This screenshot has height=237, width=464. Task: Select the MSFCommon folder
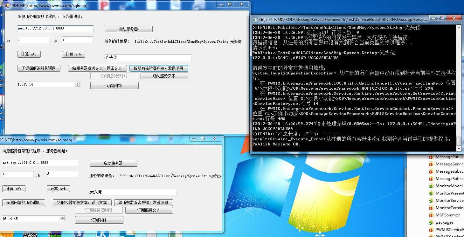click(x=445, y=215)
